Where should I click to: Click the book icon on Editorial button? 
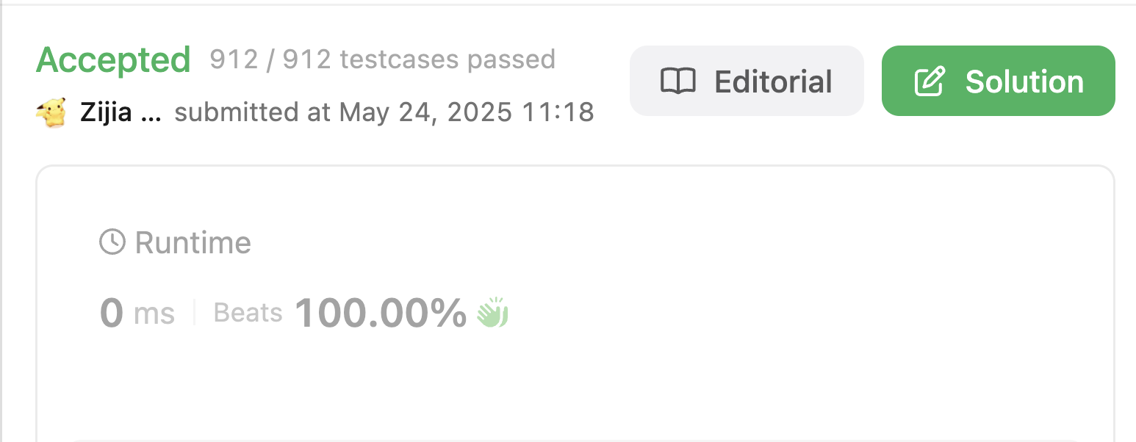[x=677, y=81]
